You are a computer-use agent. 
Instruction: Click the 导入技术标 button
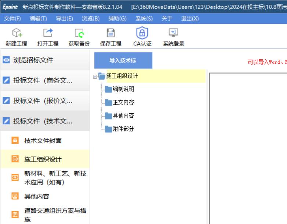(123, 60)
